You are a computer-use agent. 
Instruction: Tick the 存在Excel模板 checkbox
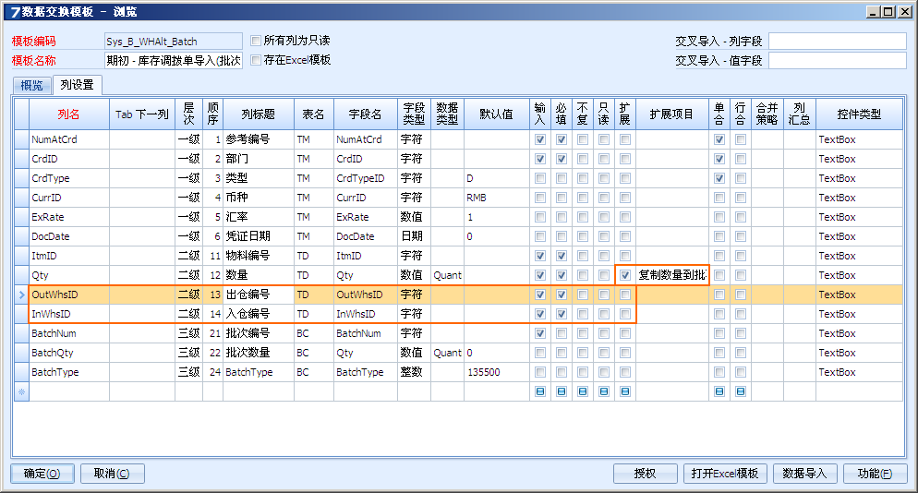[256, 60]
